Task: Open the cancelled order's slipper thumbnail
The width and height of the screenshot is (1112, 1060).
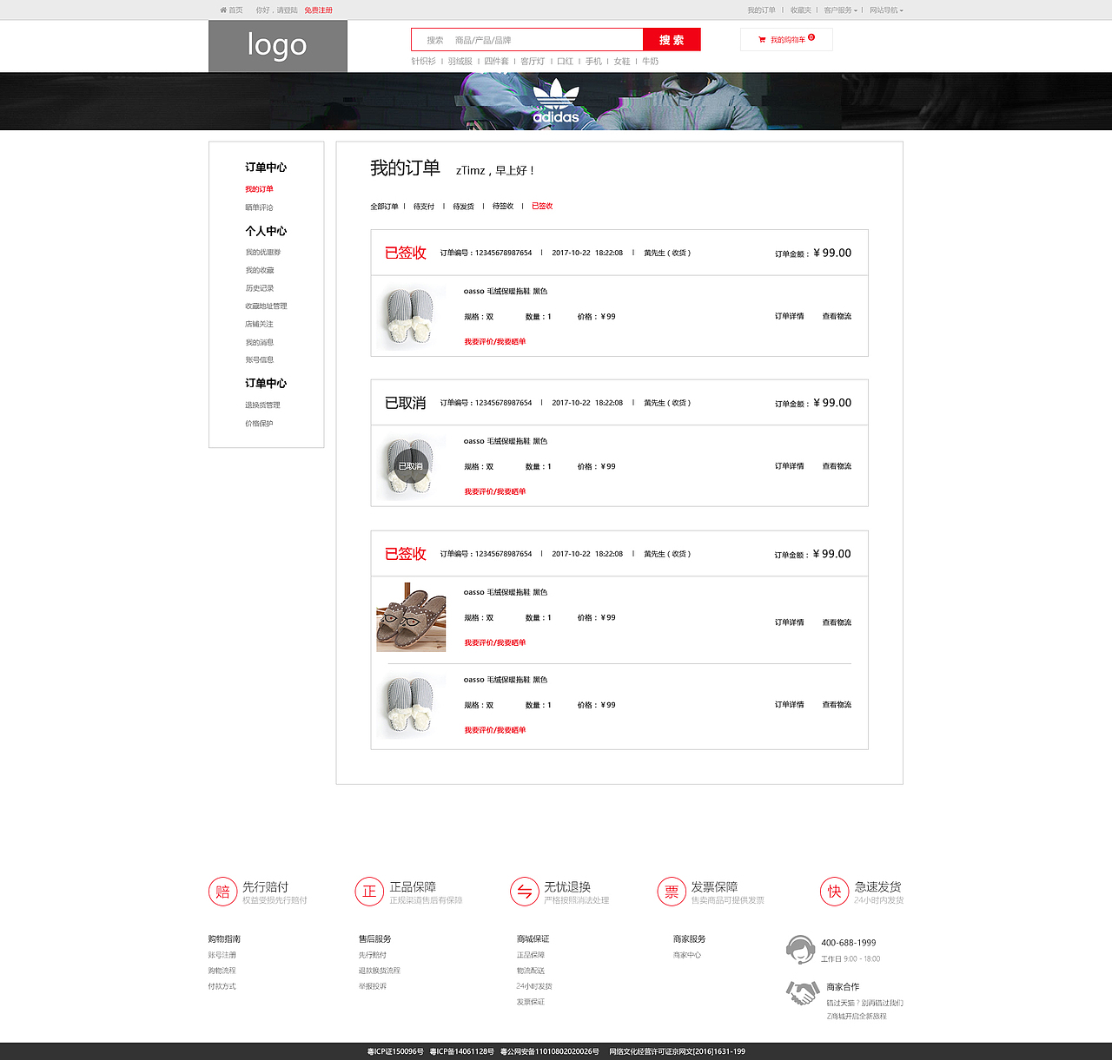Action: [411, 466]
